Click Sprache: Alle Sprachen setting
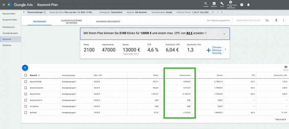Image resolution: width=289 pixels, height=129 pixels. tap(137, 12)
